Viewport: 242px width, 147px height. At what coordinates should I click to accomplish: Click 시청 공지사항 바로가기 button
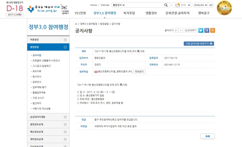tap(199, 44)
